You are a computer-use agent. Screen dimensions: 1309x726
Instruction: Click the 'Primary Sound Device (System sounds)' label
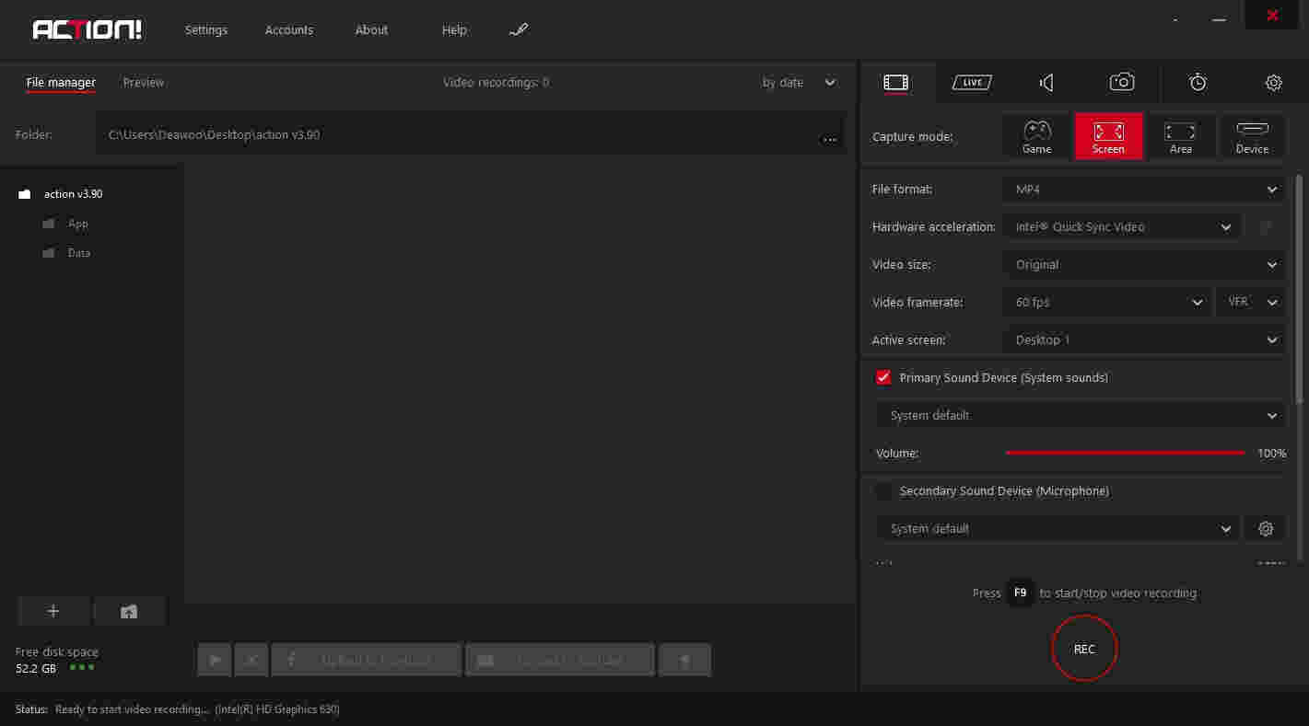[1004, 378]
